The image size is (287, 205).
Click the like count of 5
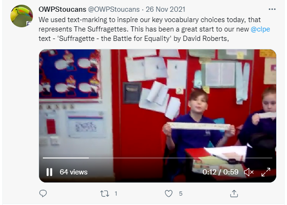click(x=181, y=193)
